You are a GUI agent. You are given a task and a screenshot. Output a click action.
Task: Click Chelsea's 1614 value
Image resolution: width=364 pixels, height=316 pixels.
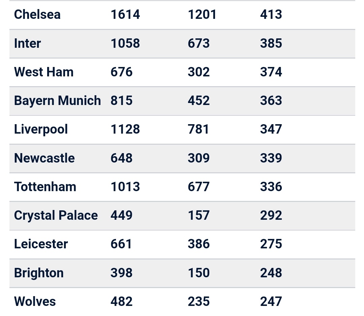(125, 14)
